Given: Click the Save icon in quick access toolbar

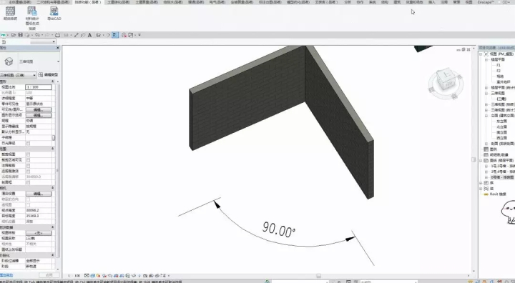Looking at the screenshot, I should coord(20,35).
